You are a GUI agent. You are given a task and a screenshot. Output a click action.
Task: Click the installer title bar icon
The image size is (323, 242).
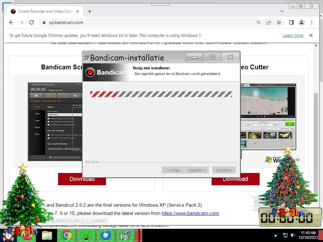(x=86, y=57)
